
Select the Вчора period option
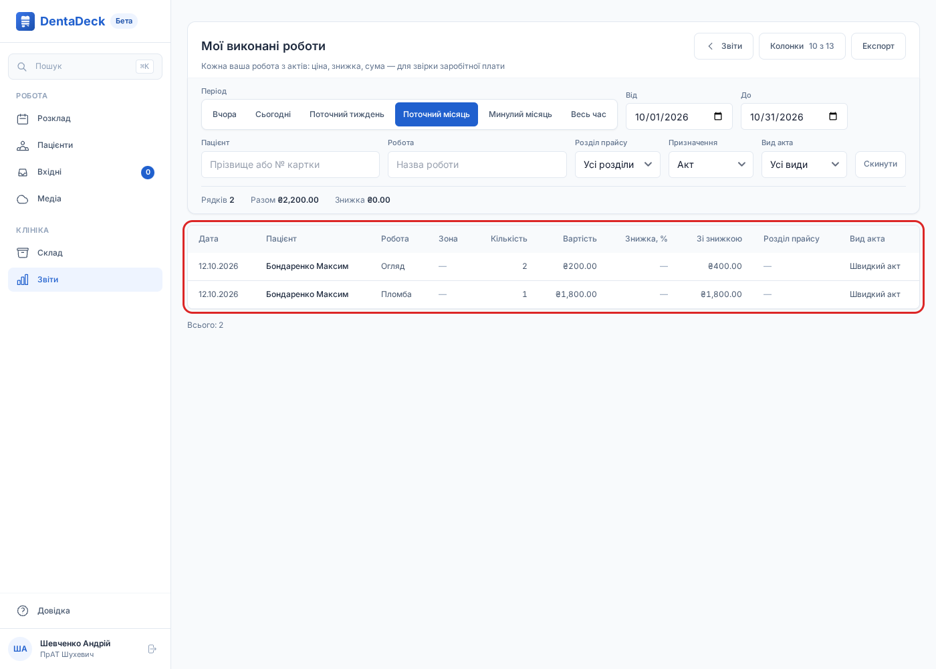[x=225, y=114]
